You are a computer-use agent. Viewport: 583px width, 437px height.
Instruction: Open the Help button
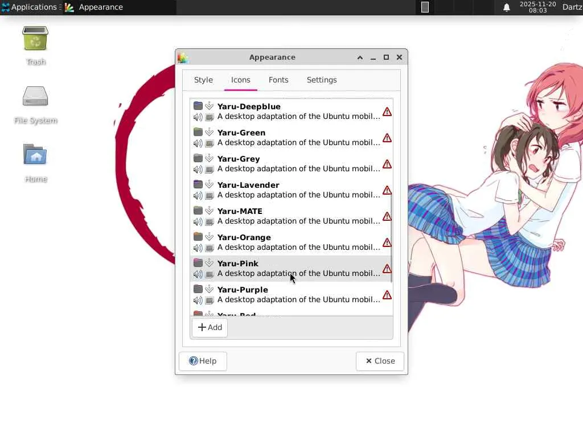(203, 361)
